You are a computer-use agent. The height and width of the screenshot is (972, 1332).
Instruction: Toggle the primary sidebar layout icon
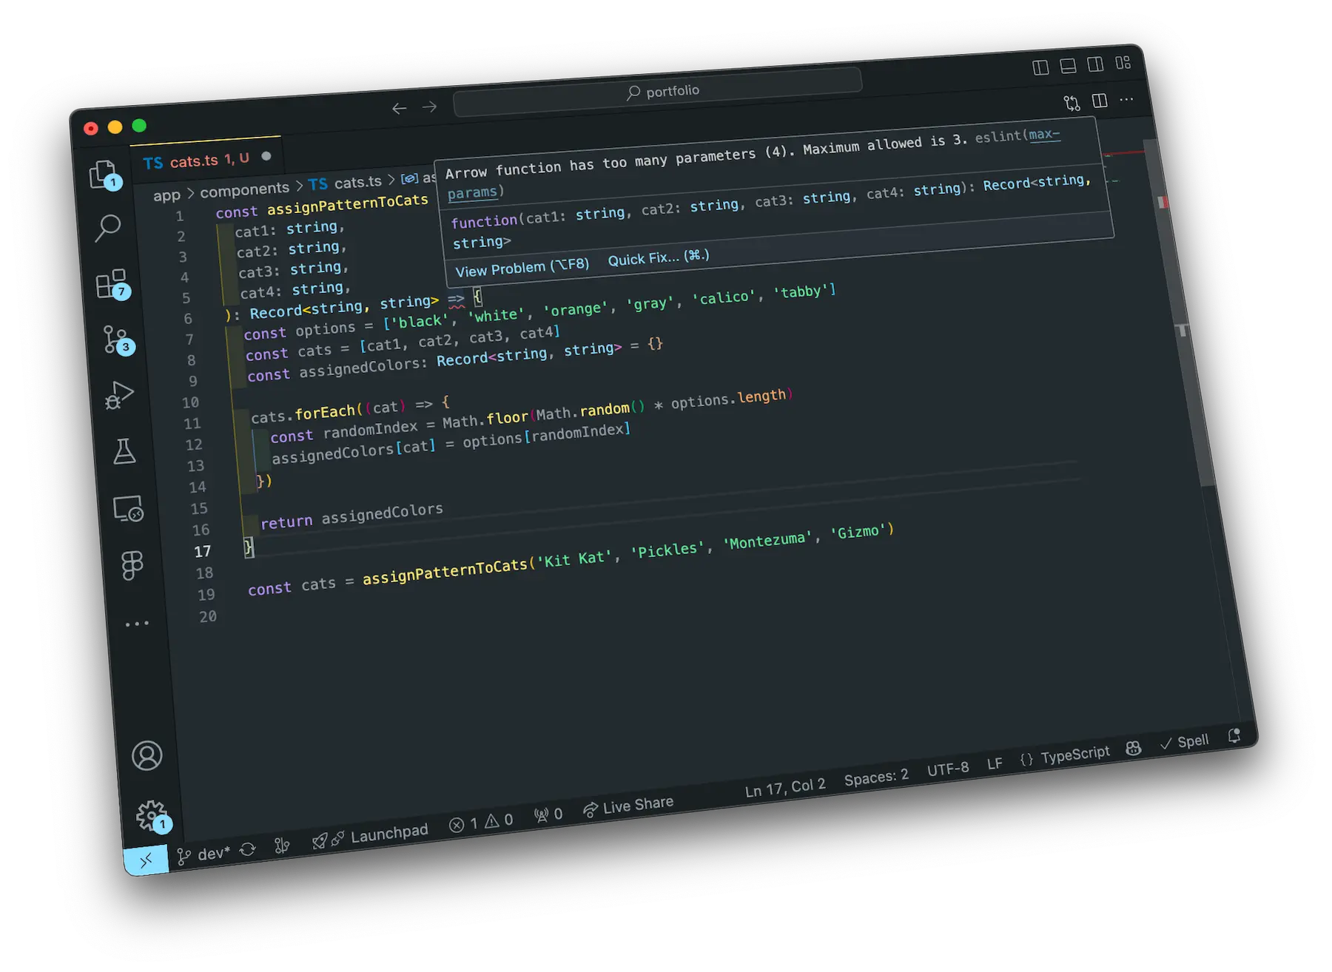pyautogui.click(x=1040, y=66)
